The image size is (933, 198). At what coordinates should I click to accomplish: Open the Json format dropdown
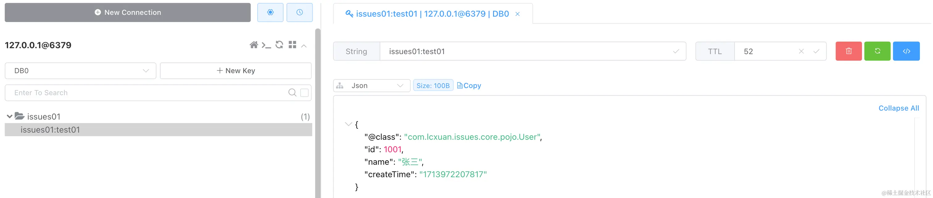point(371,85)
